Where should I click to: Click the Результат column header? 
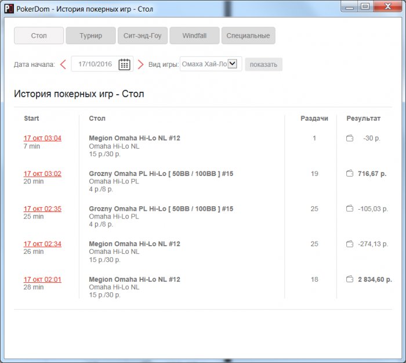(363, 118)
